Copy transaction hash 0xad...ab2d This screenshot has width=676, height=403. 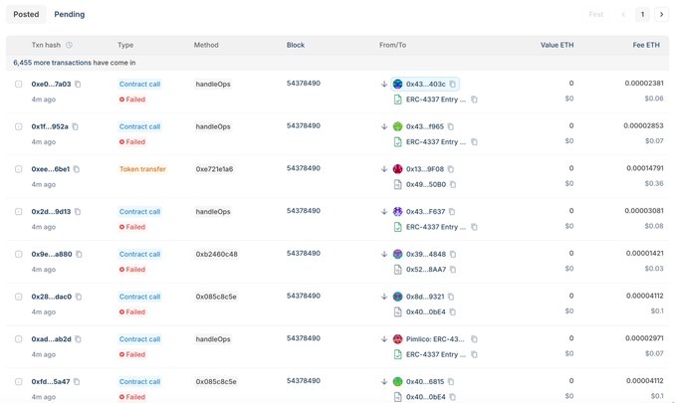click(79, 339)
